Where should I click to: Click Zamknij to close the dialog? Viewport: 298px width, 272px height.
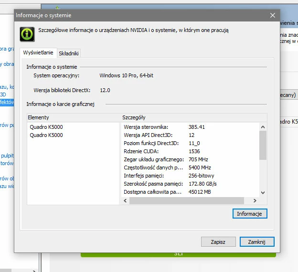257,242
